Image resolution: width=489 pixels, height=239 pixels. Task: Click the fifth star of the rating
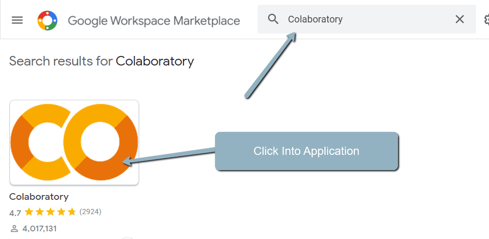pyautogui.click(x=72, y=212)
